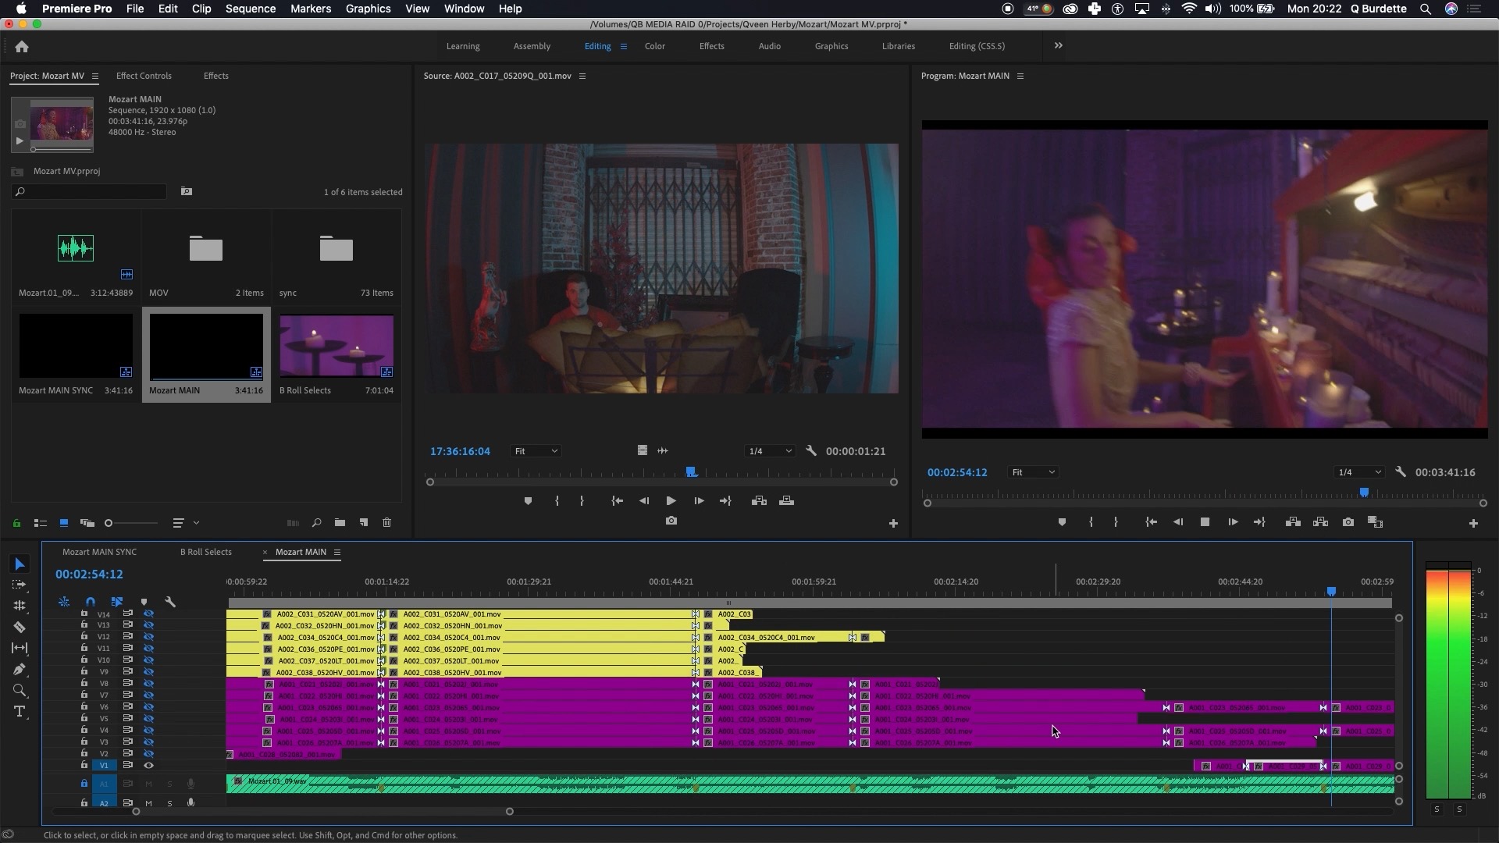Open Timeline Display Settings wrench
Viewport: 1499px width, 843px height.
pos(170,602)
